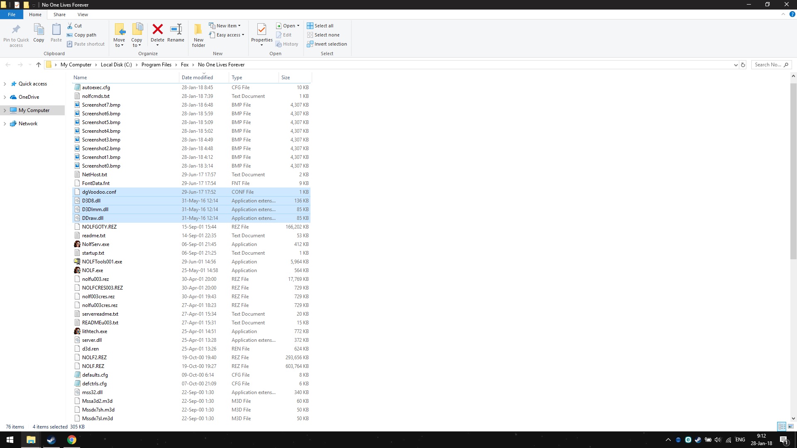Expand Quick access in navigation pane
The image size is (797, 448).
[5, 84]
